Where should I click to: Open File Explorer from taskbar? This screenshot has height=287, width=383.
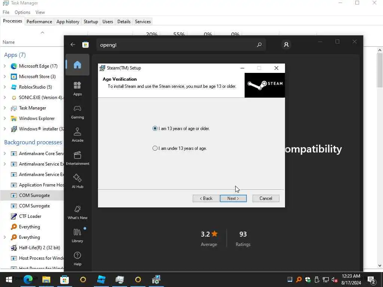click(46, 280)
